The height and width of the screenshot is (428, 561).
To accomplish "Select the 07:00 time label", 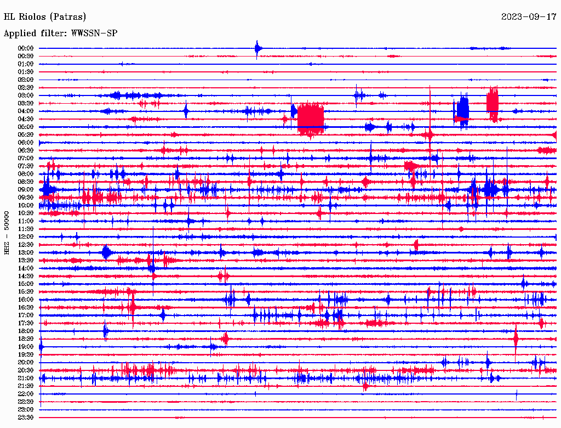I will point(26,158).
